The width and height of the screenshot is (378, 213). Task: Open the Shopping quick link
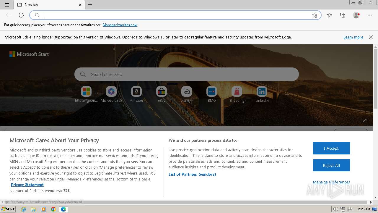pyautogui.click(x=237, y=94)
